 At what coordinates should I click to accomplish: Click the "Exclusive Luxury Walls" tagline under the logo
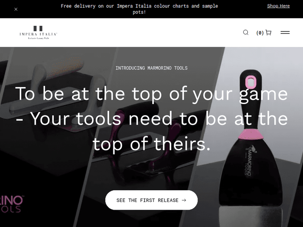click(38, 38)
